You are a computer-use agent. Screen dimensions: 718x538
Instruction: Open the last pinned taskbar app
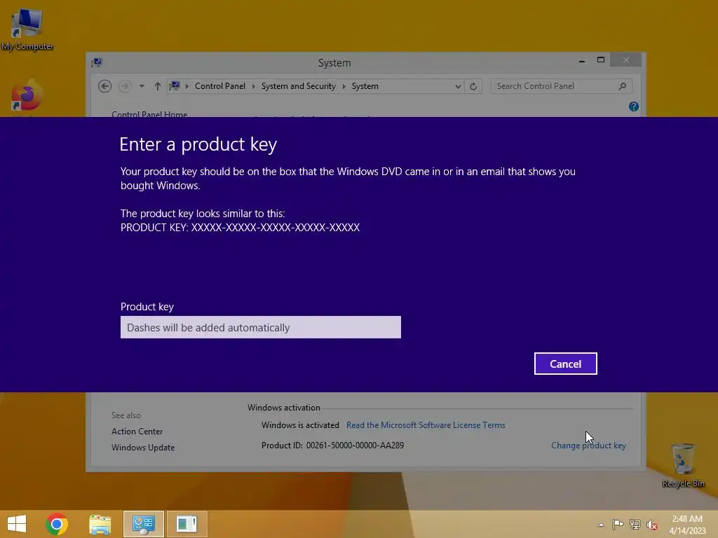pos(187,524)
